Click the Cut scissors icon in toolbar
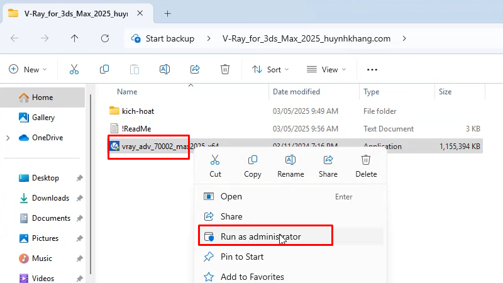This screenshot has height=283, width=503. coord(74,69)
